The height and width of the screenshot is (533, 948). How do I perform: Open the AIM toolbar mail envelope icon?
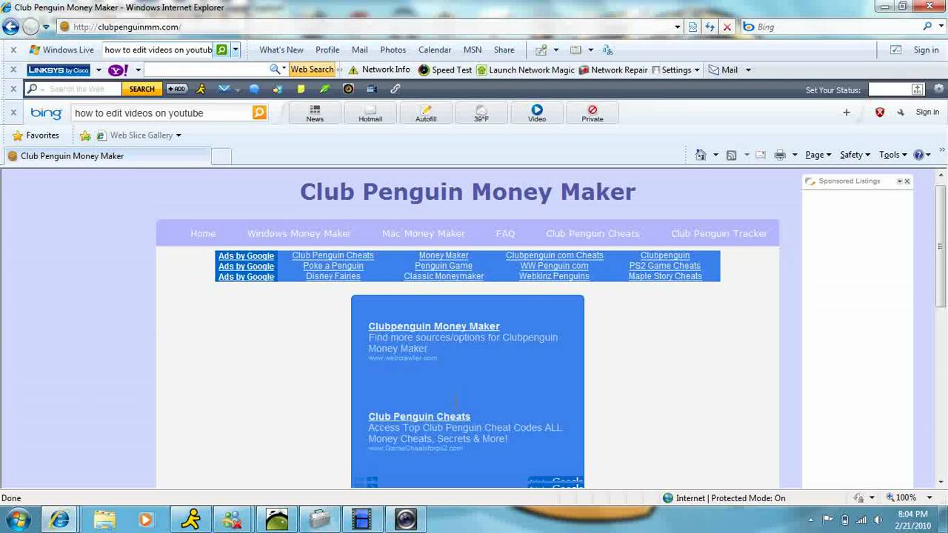click(224, 89)
